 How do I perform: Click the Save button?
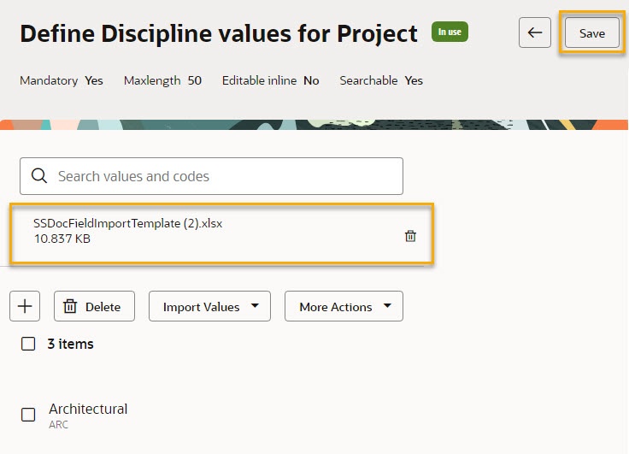click(x=592, y=32)
